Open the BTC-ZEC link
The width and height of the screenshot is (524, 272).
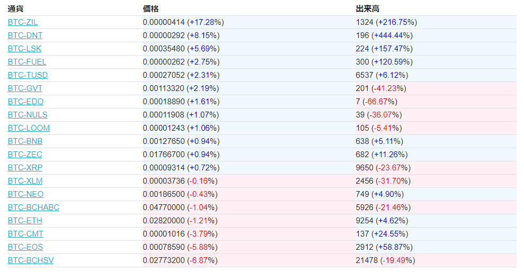[25, 155]
